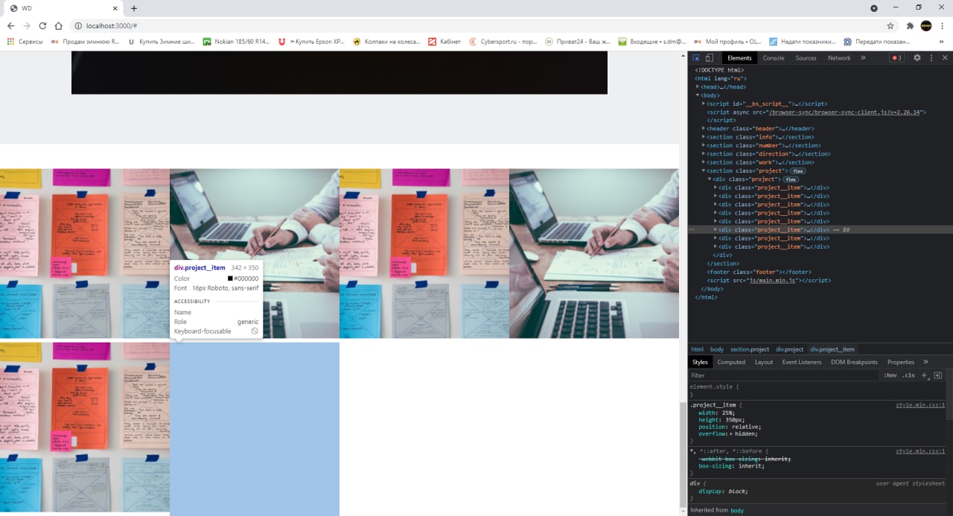Collapse the body element node

pos(698,95)
